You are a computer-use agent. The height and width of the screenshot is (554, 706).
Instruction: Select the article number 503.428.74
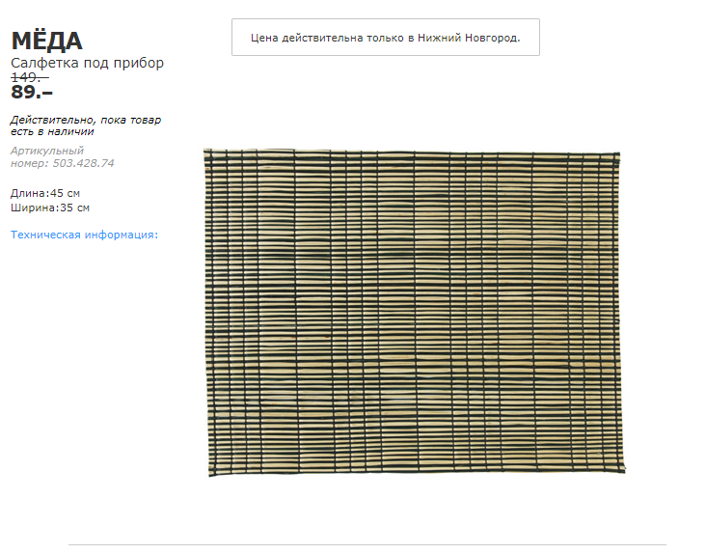[x=83, y=163]
